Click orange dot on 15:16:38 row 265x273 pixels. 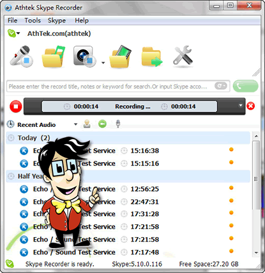tap(231, 149)
